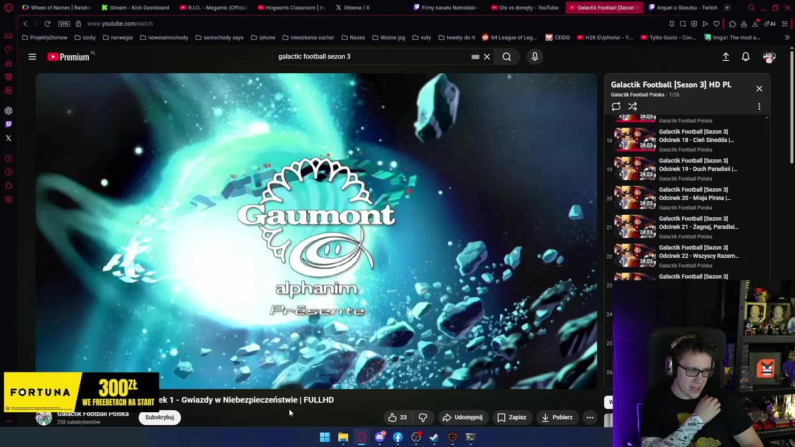Switch to the Hogwarts Classroom tab
The image size is (795, 447).
[291, 7]
